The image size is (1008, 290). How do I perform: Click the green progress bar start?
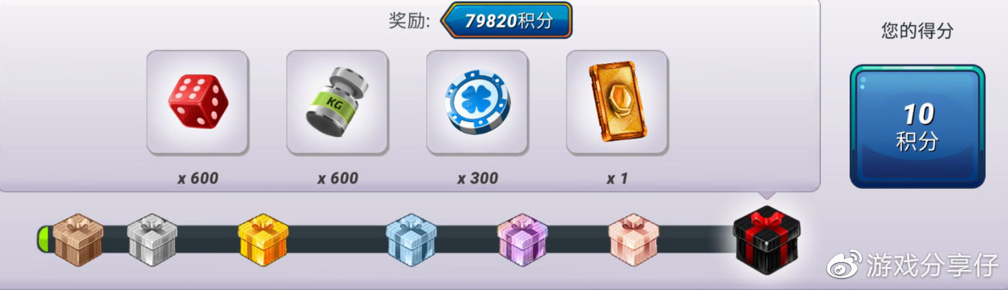tap(44, 240)
